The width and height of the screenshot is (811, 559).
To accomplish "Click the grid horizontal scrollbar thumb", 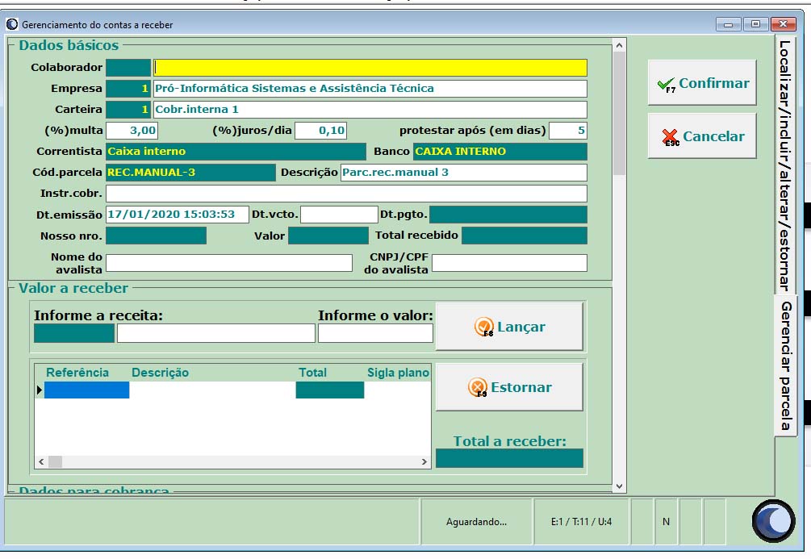I will coord(56,461).
